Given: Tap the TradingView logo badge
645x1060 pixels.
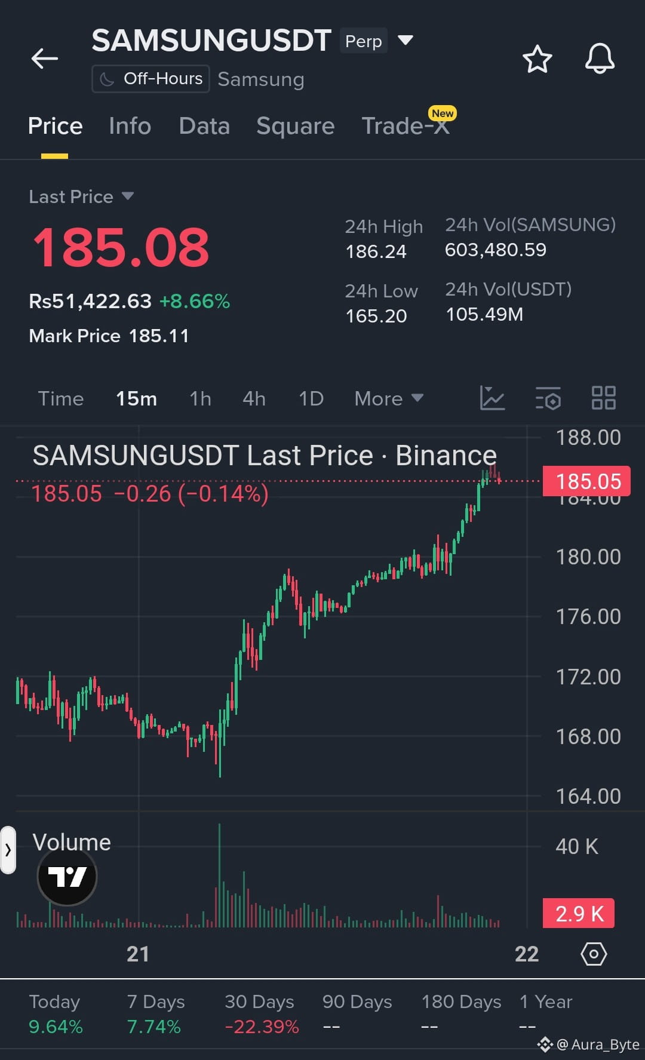Looking at the screenshot, I should point(67,876).
